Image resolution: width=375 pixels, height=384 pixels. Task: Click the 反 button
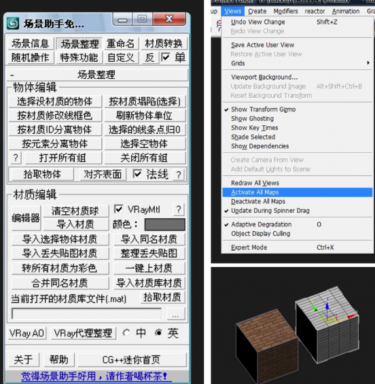pos(149,58)
